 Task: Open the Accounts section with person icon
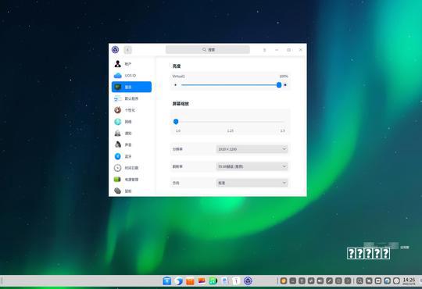coord(131,64)
